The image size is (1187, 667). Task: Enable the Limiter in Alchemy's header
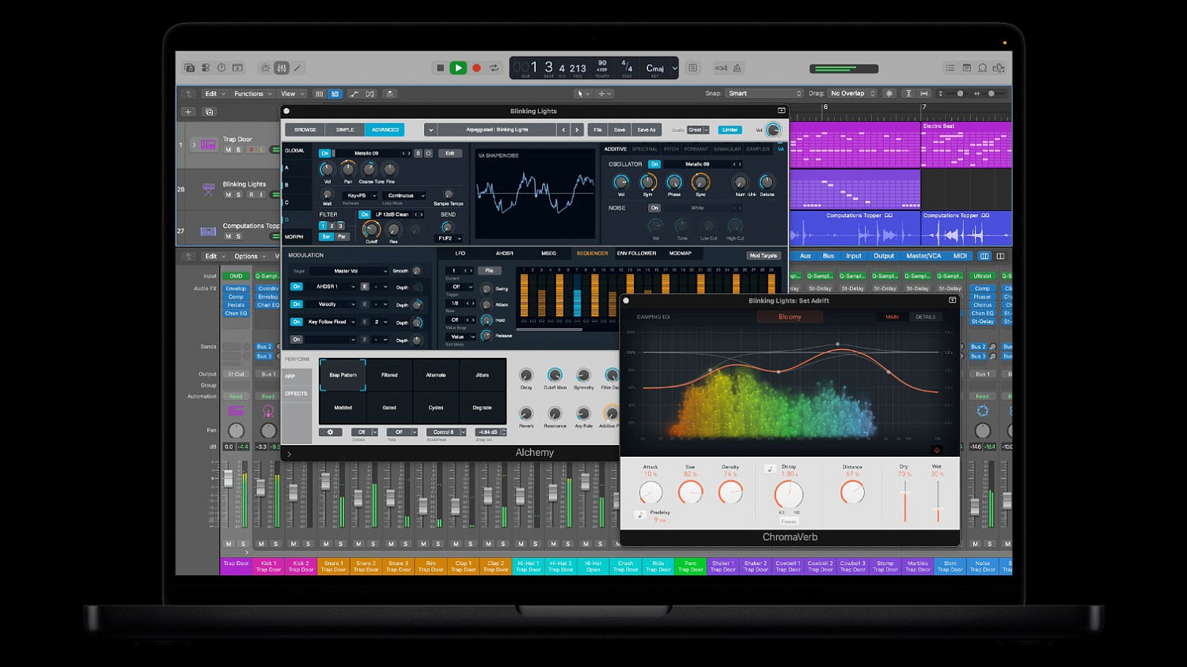[729, 130]
